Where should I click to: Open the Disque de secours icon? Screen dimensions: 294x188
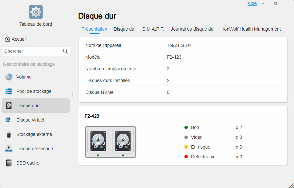click(x=9, y=149)
